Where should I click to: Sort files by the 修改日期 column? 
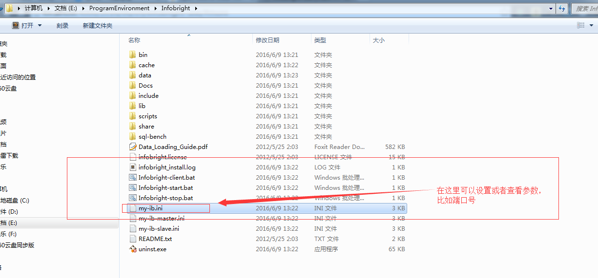click(x=268, y=40)
